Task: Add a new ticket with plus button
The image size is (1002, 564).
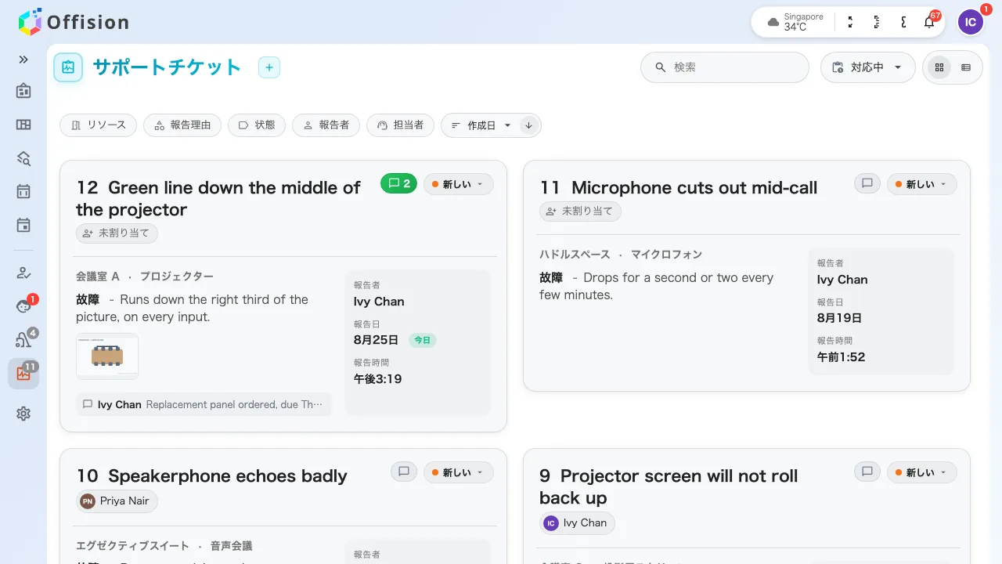Action: coord(269,67)
